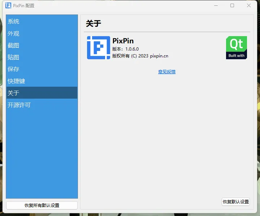Minimize the PixPin 配置 window
260x216 pixels.
tap(216, 5)
